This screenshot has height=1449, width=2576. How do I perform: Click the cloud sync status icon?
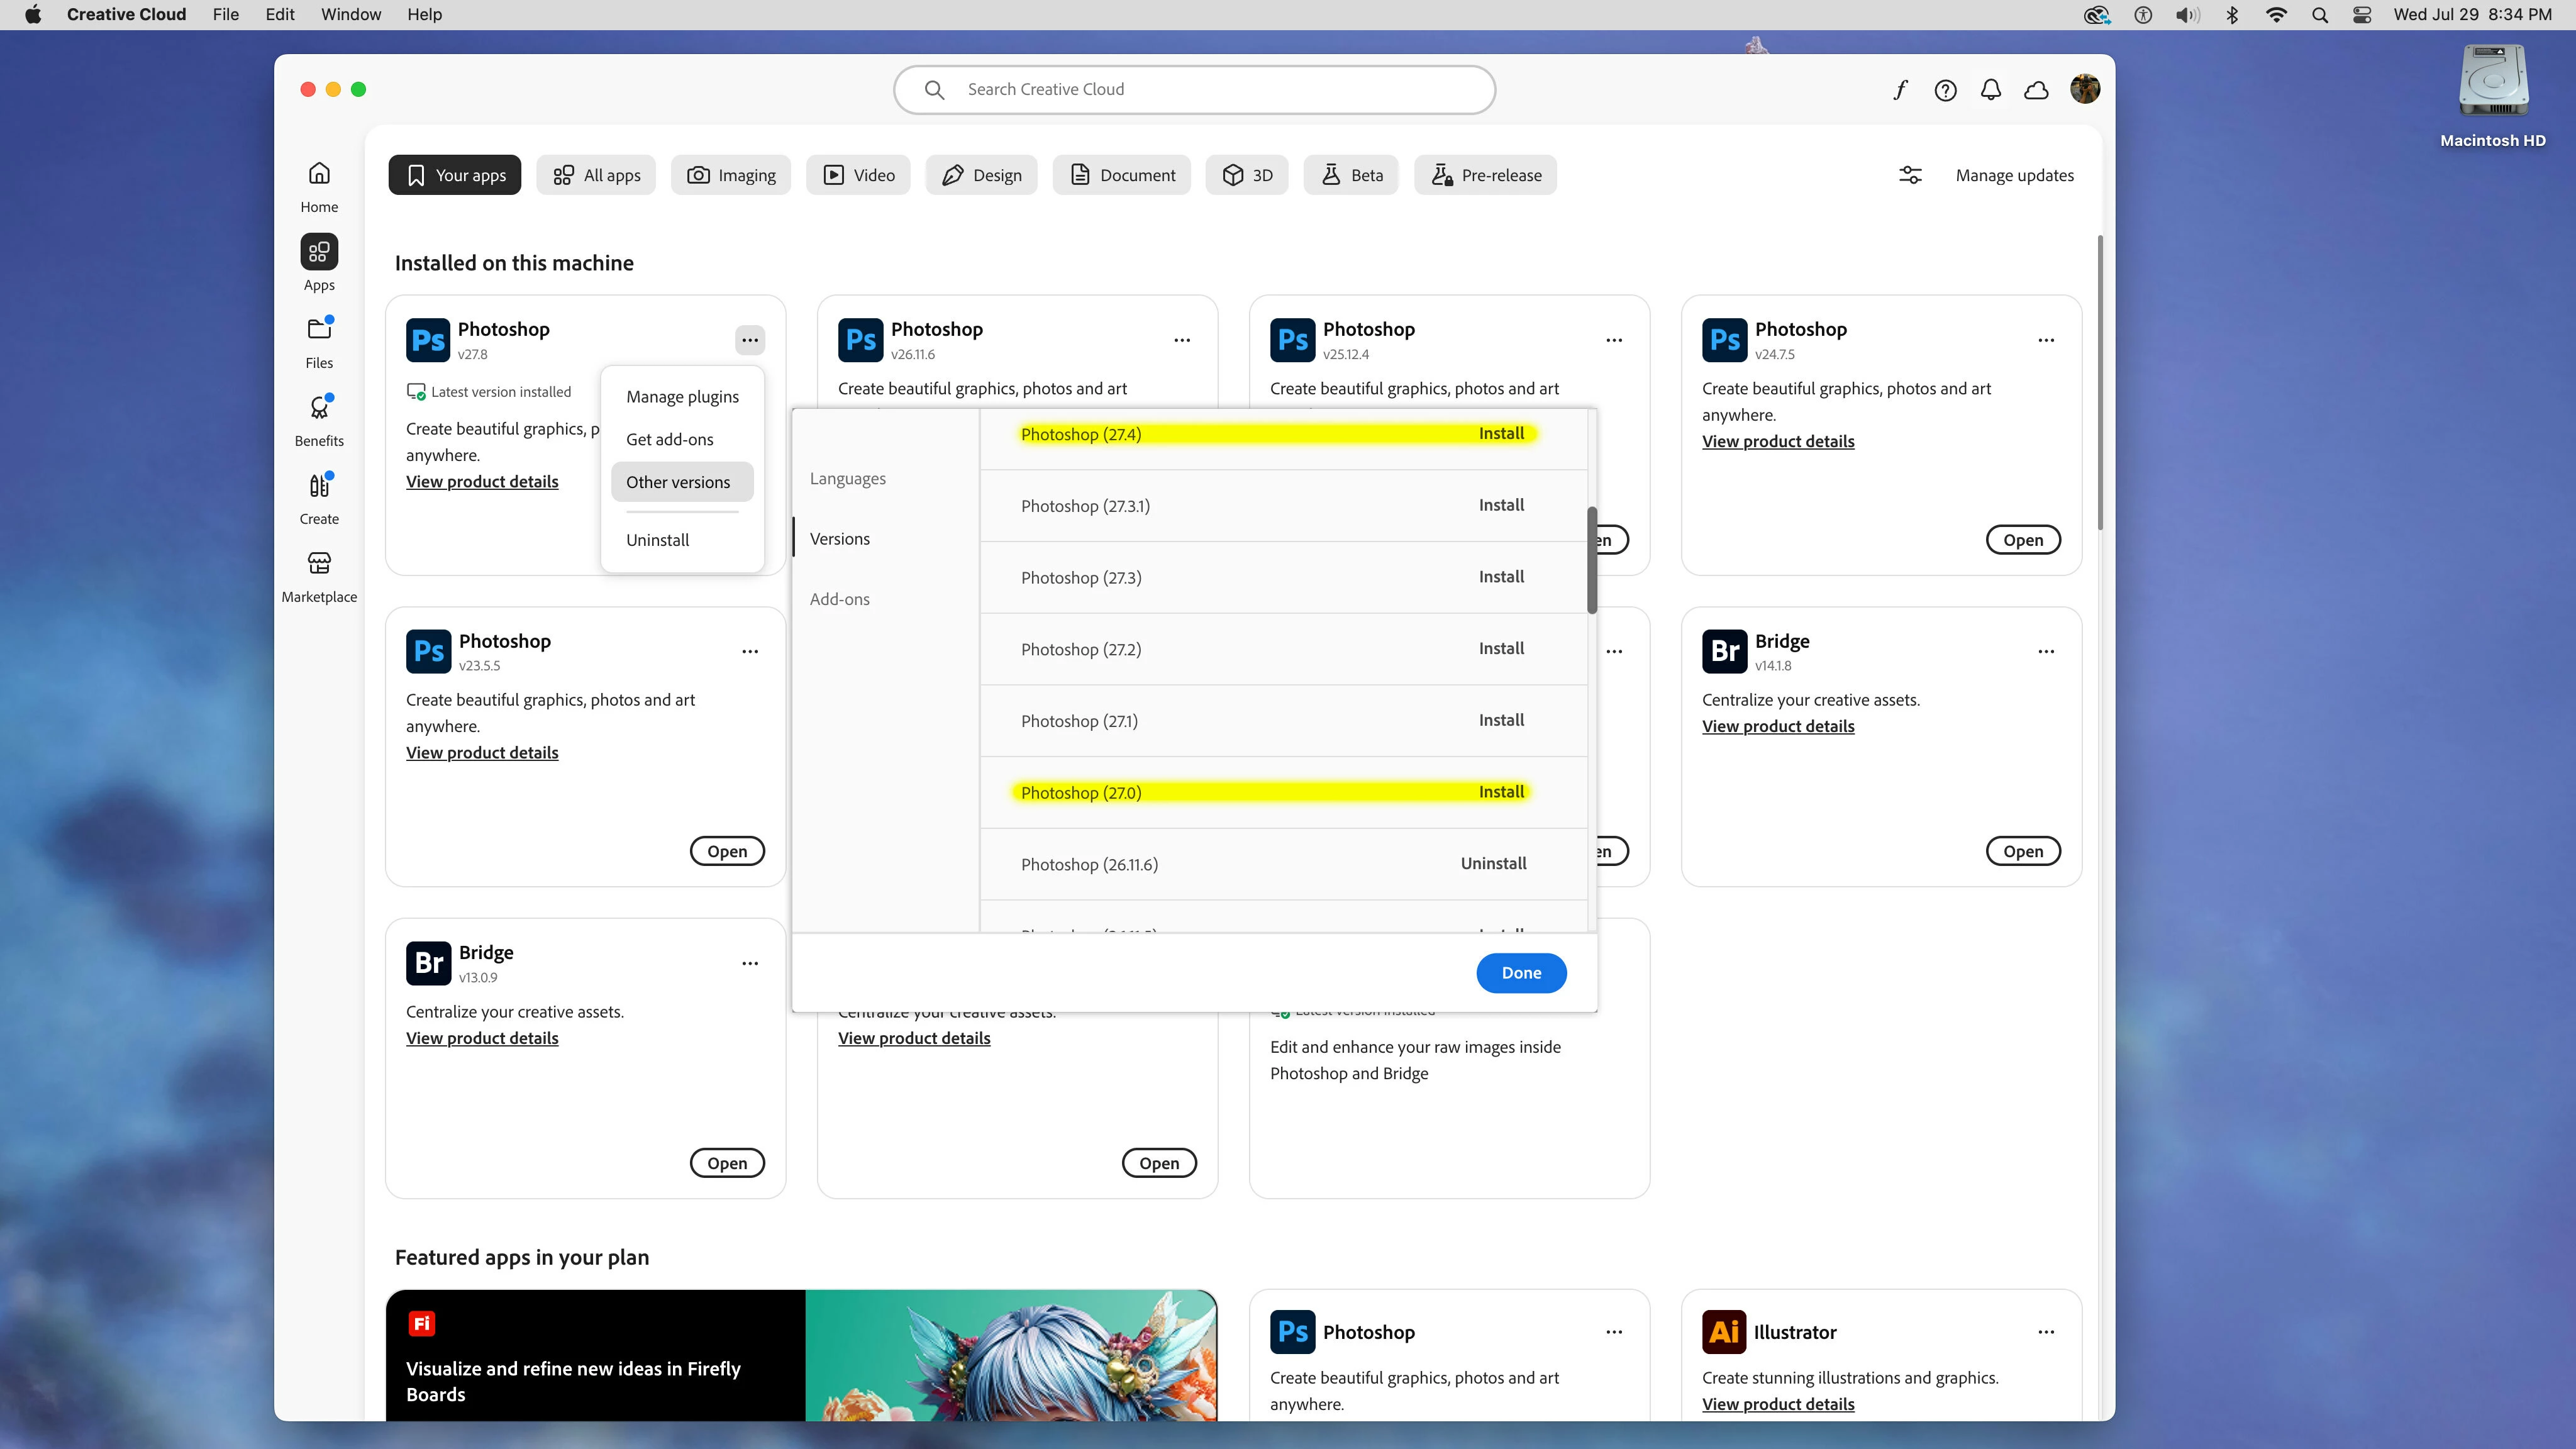[2036, 90]
